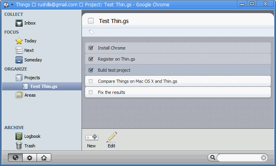
Task: Open settings via the gear icon
Action: tap(29, 158)
